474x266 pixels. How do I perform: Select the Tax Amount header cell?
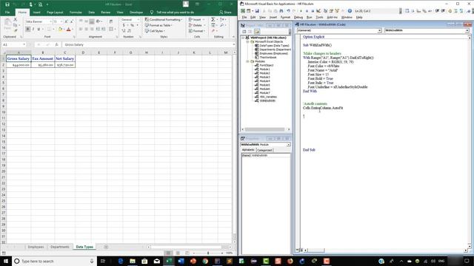tap(43, 58)
